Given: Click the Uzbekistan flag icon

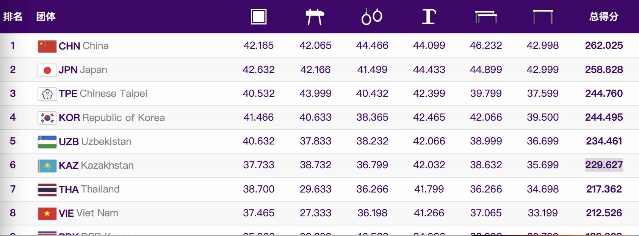Looking at the screenshot, I should click(x=47, y=142).
